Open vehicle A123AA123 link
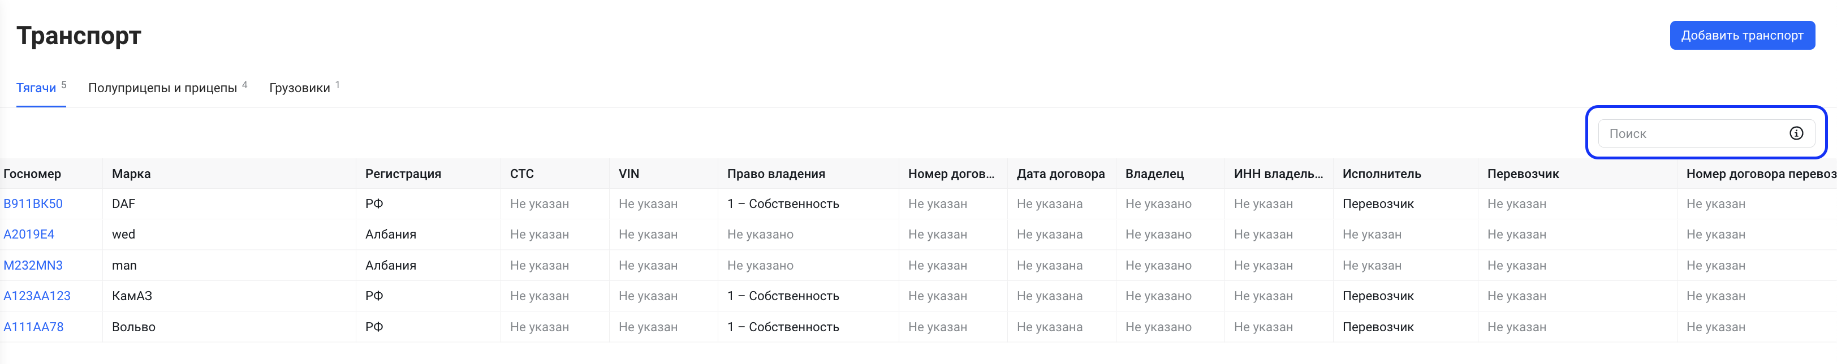1837x364 pixels. [37, 296]
